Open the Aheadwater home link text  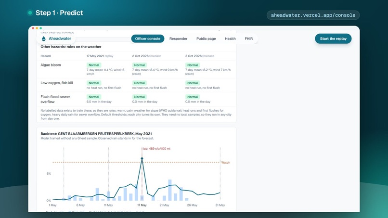(x=60, y=38)
